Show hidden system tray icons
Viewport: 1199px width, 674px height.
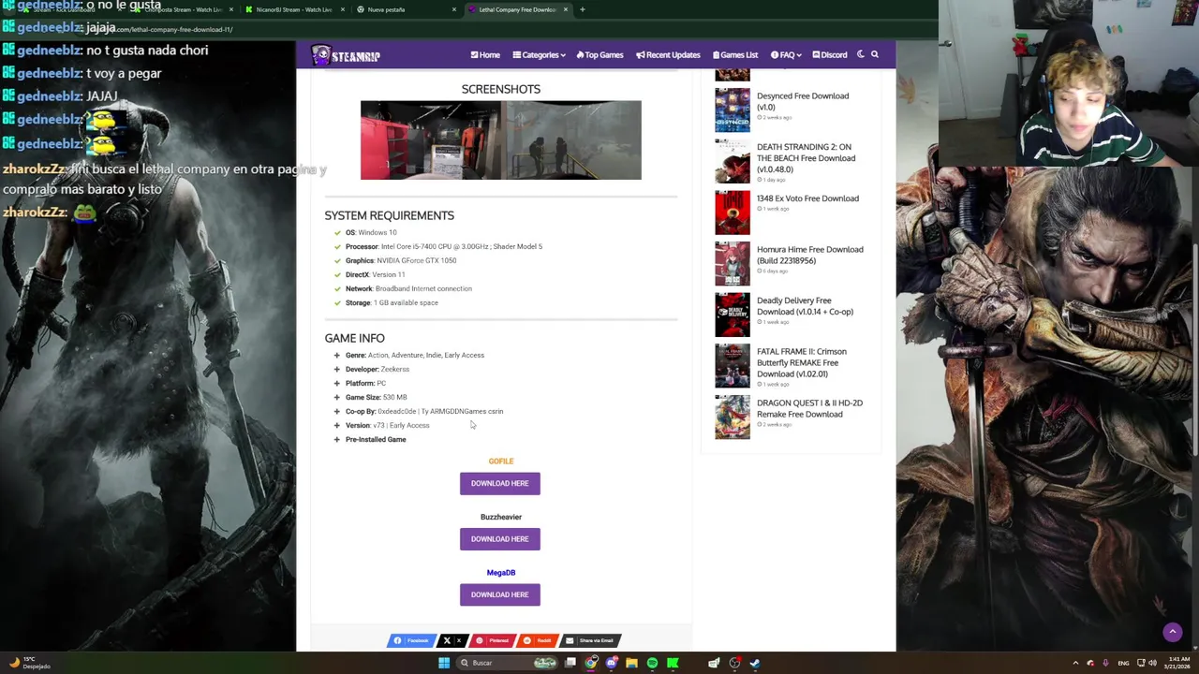[1075, 663]
